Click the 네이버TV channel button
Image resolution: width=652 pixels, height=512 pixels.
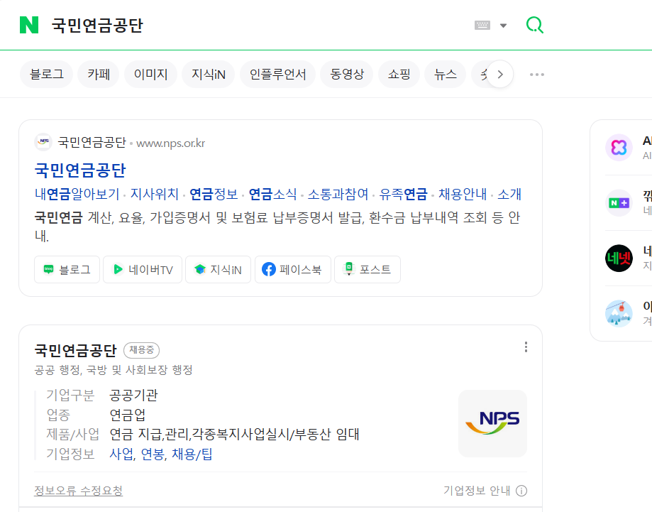(143, 270)
